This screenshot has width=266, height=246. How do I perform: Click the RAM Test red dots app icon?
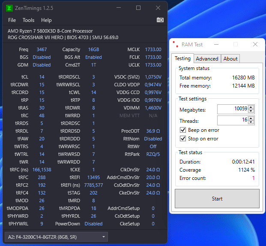click(176, 44)
